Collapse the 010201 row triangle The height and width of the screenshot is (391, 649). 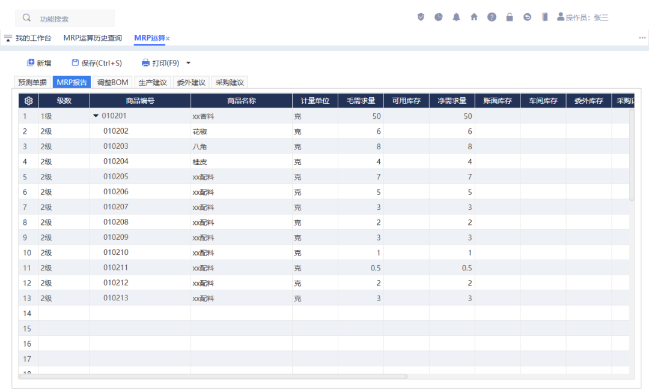point(96,116)
